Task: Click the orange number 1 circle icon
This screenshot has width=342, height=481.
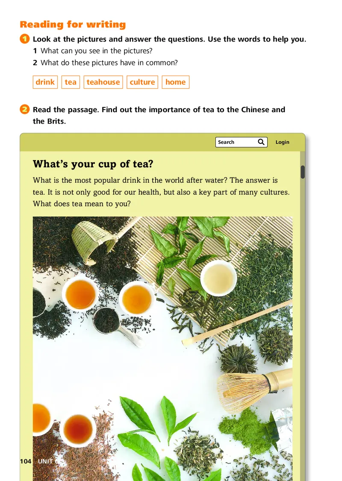Action: pos(25,39)
